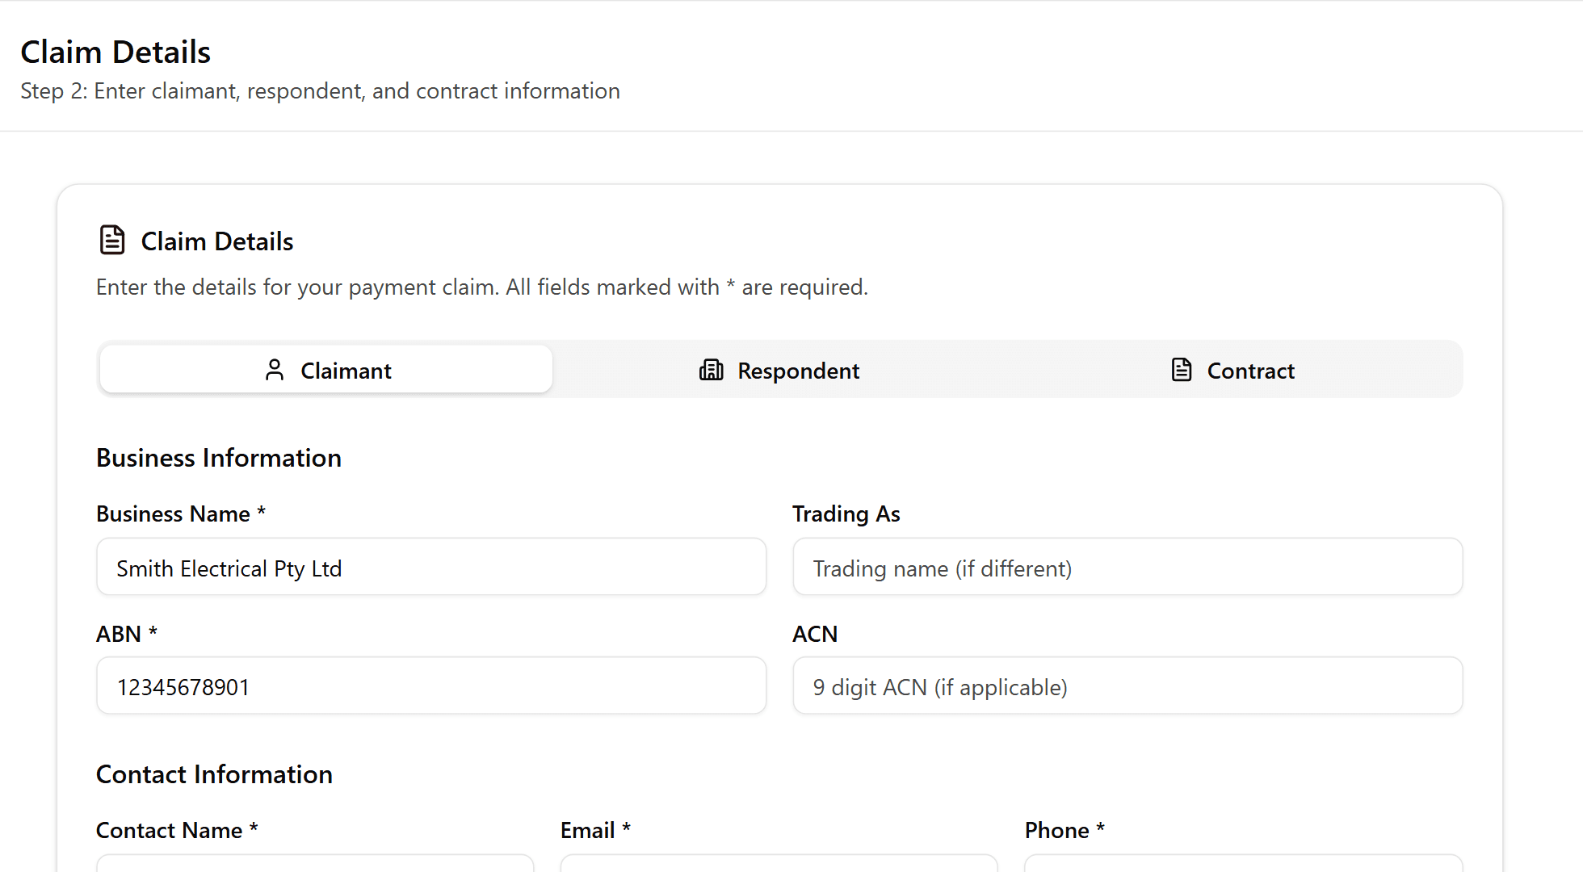Viewport: 1583px width, 872px height.
Task: Click the Claim Details page title
Action: (x=115, y=51)
